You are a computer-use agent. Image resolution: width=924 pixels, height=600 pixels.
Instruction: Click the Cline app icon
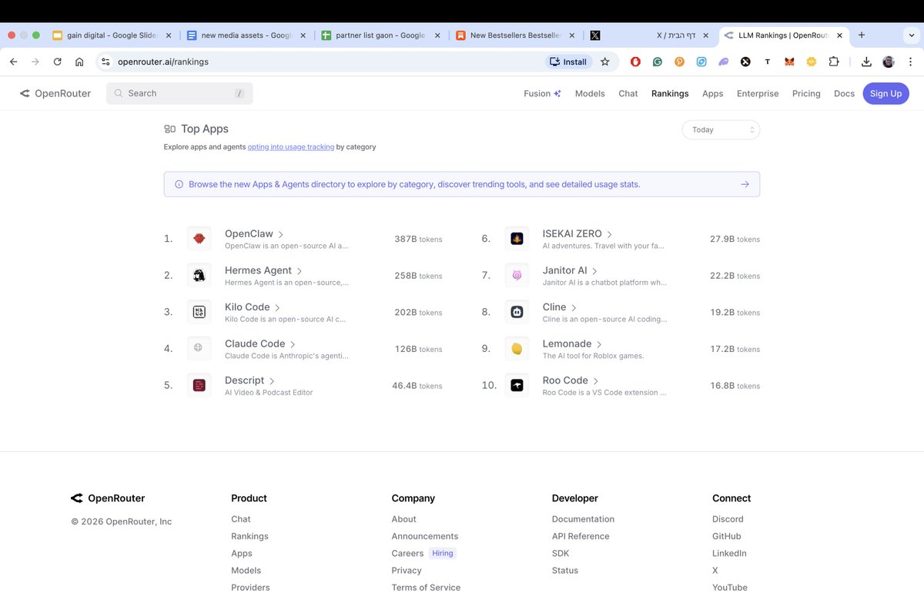(517, 312)
